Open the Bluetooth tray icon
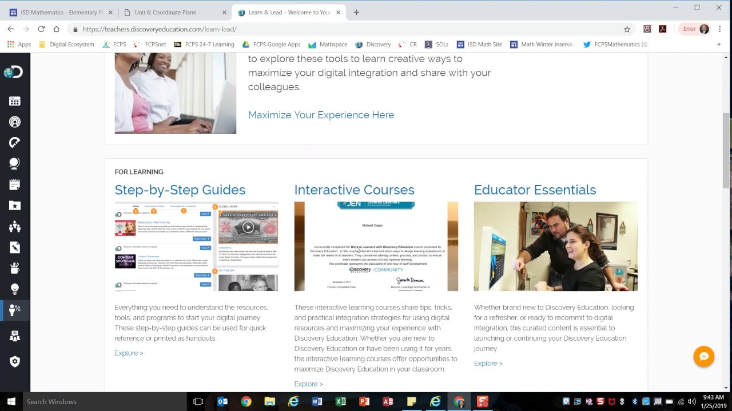Image resolution: width=732 pixels, height=411 pixels. point(634,402)
